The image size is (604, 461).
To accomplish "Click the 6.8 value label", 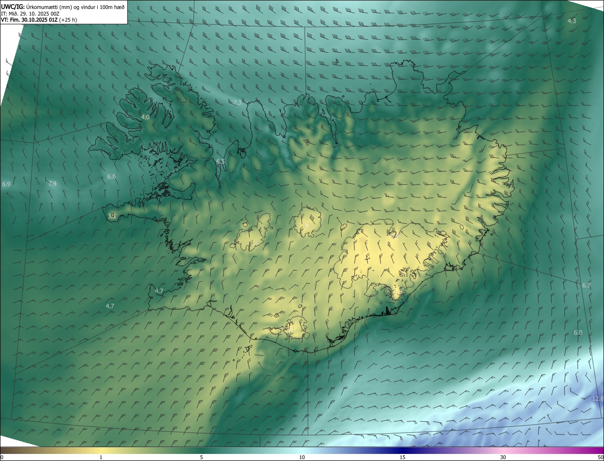I will pos(111,176).
